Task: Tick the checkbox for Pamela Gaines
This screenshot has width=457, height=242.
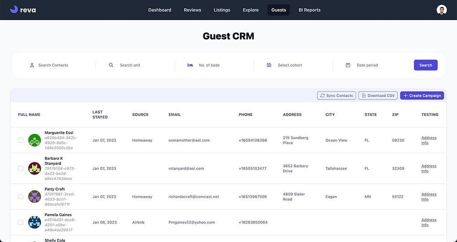Action: [x=21, y=222]
